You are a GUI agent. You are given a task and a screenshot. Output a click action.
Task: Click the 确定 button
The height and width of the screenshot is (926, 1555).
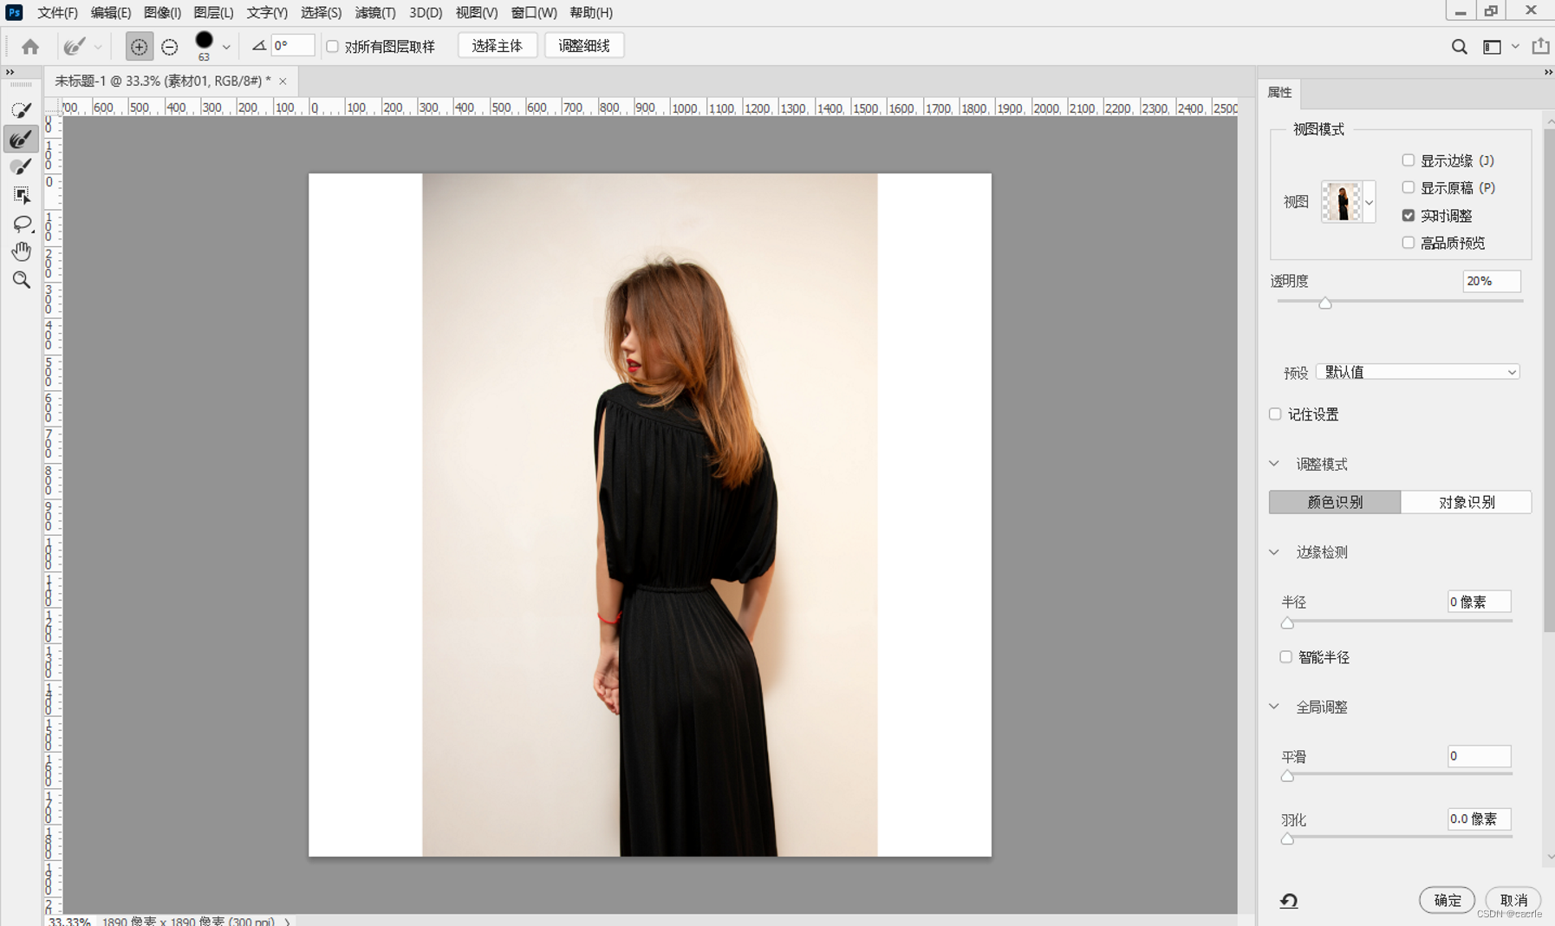tap(1447, 900)
